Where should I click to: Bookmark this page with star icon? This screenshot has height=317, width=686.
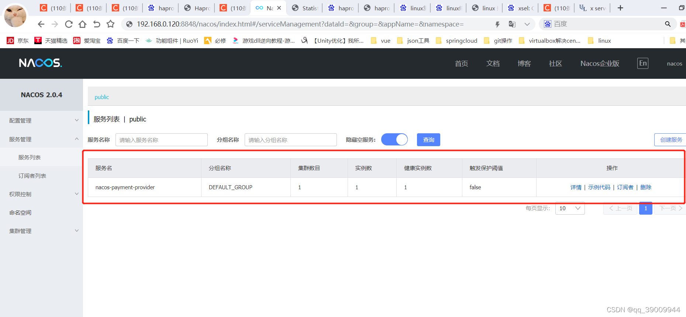click(x=110, y=24)
